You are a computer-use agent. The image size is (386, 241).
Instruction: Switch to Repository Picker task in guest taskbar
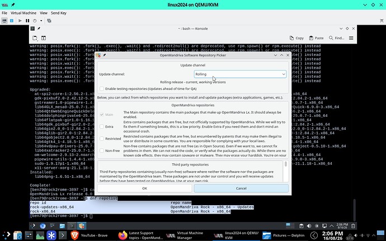click(82, 226)
